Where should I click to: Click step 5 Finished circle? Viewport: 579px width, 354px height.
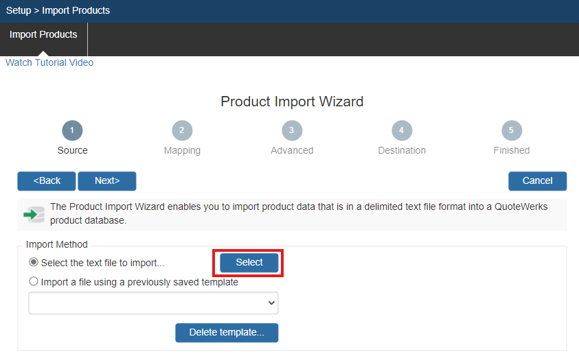pos(512,130)
